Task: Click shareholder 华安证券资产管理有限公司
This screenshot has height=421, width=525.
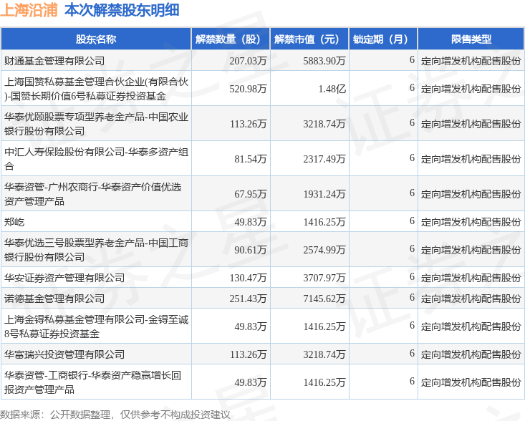Action: coord(64,278)
